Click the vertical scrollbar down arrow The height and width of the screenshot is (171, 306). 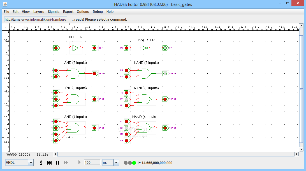coord(301,150)
